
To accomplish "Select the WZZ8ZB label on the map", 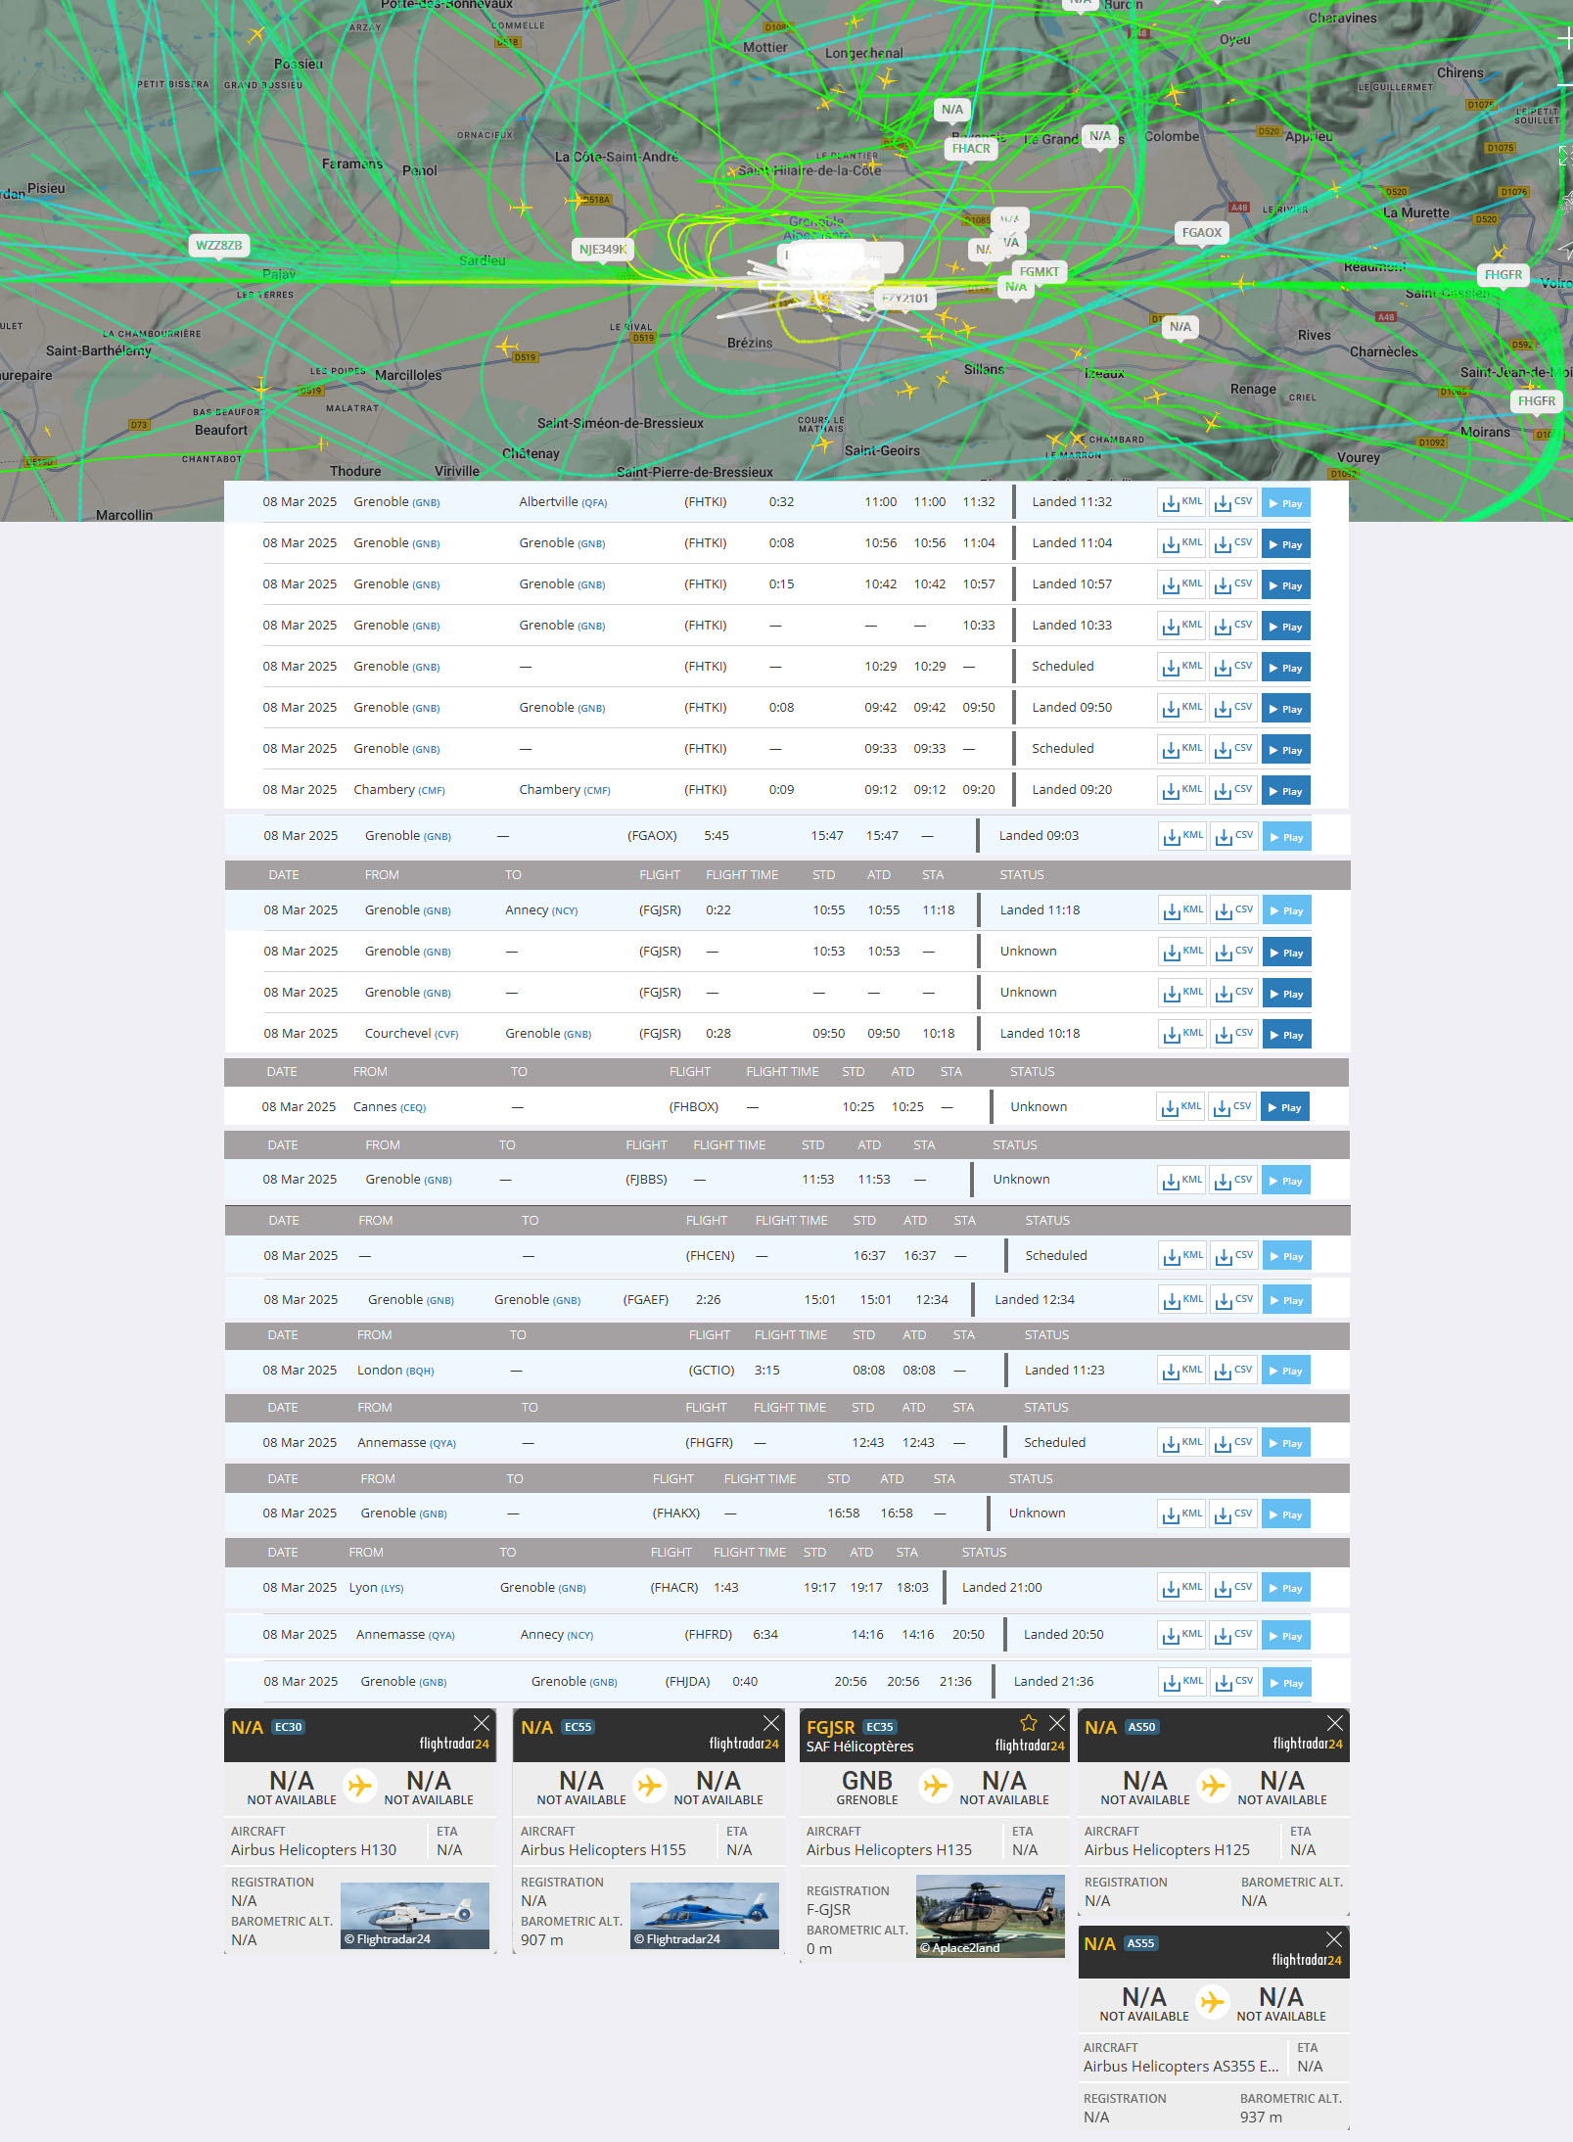I will (x=218, y=246).
